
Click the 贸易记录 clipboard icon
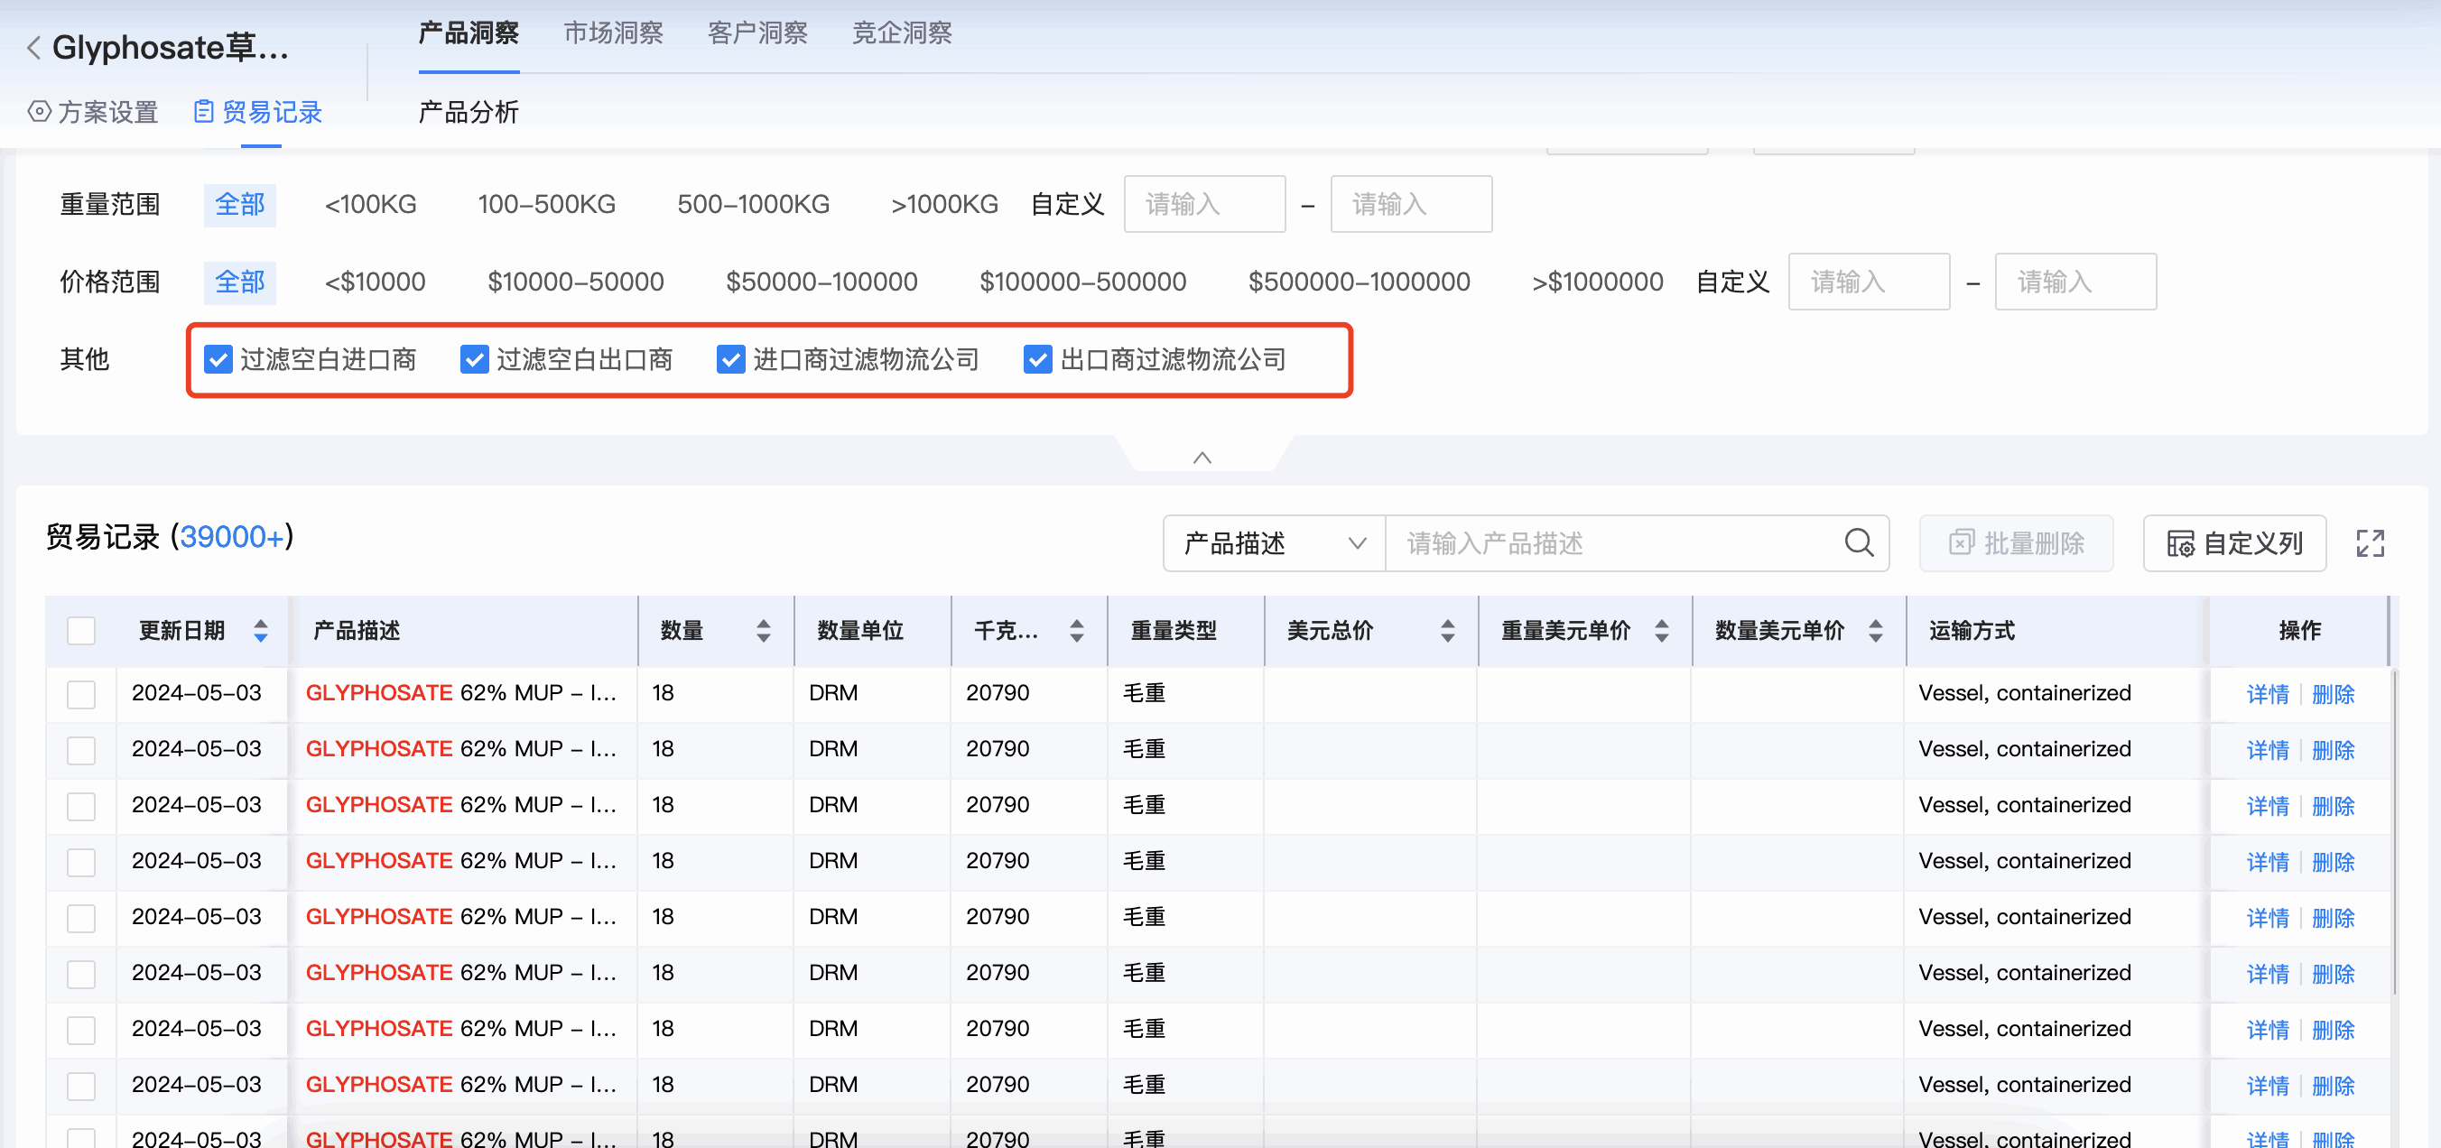[203, 111]
